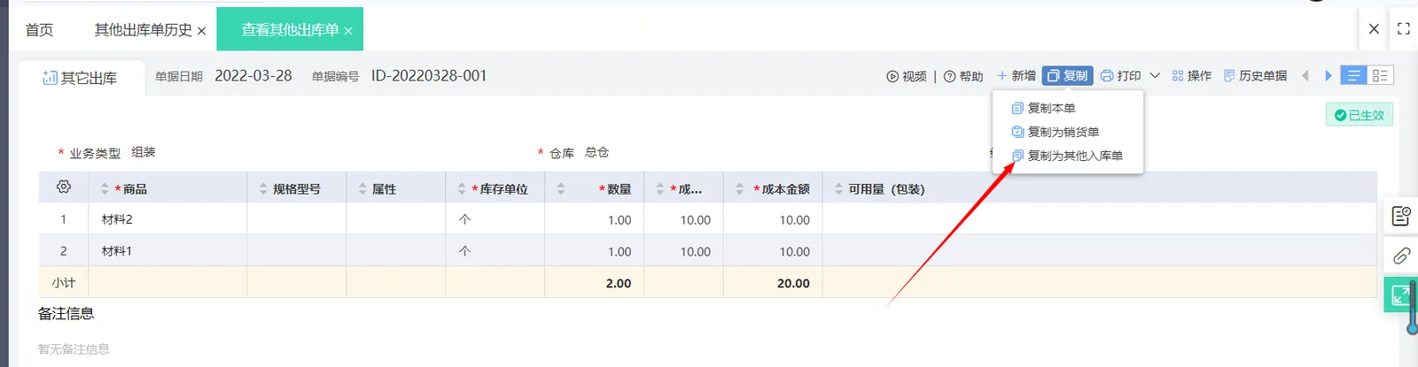Switch to list view layout
1418x367 pixels.
tap(1353, 76)
